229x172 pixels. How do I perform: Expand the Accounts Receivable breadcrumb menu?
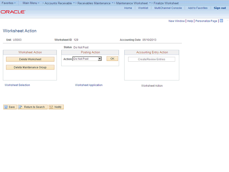click(74, 3)
